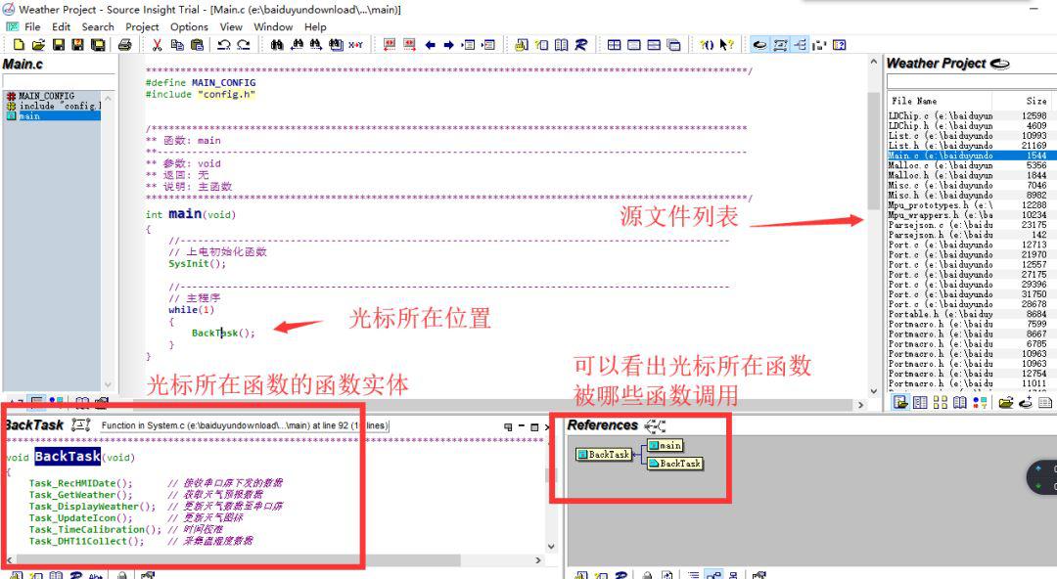Print the file using printer icon
This screenshot has height=579, width=1057.
click(x=124, y=45)
